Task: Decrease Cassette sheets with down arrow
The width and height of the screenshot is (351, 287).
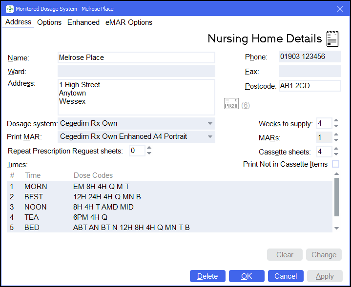Action: pyautogui.click(x=336, y=154)
